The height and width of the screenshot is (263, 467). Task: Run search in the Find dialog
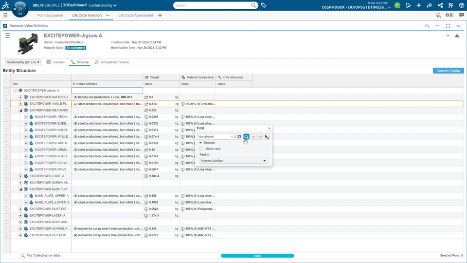tap(246, 136)
